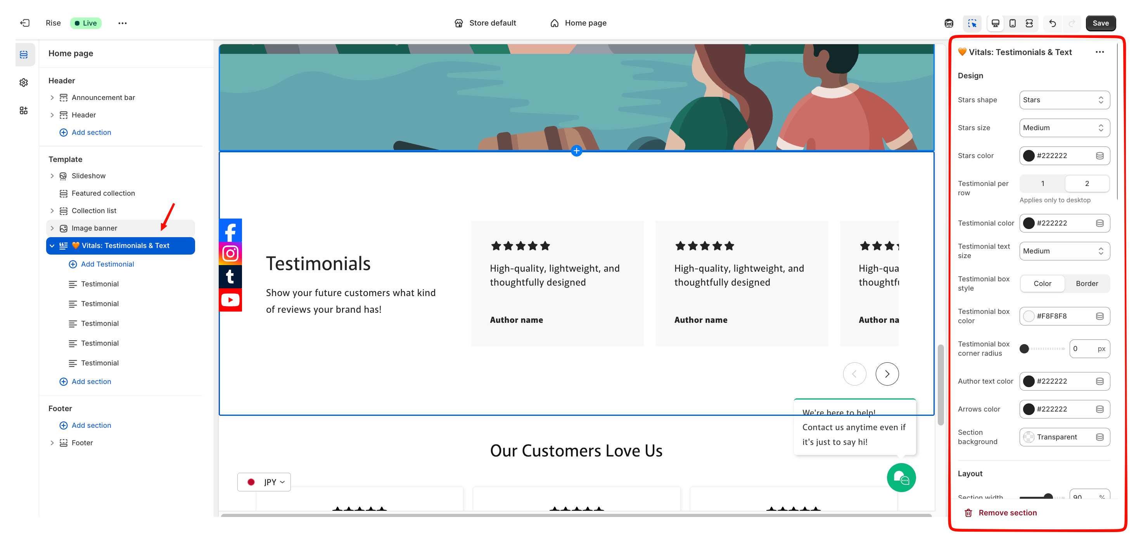
Task: Open the theme settings gear icon
Action: (x=24, y=83)
